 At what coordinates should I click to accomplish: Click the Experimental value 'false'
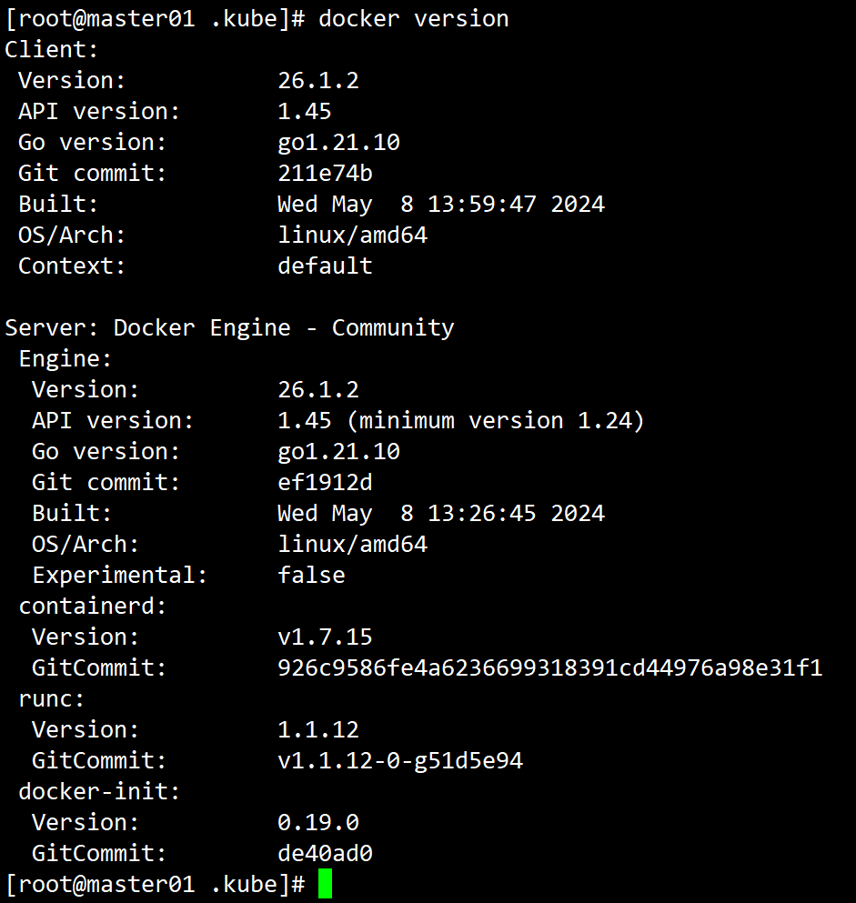311,576
